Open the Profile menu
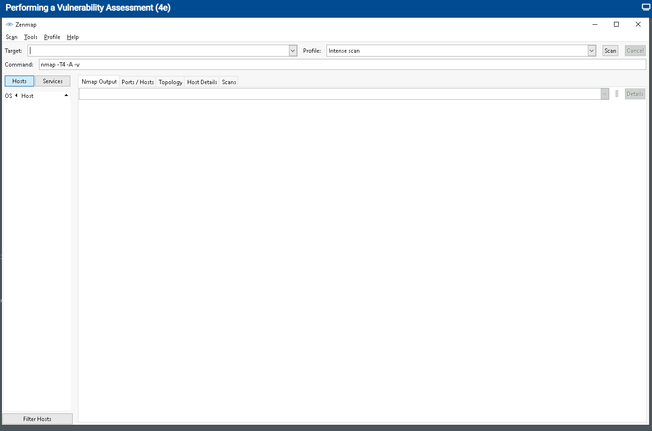Viewport: 652px width, 431px height. [52, 37]
